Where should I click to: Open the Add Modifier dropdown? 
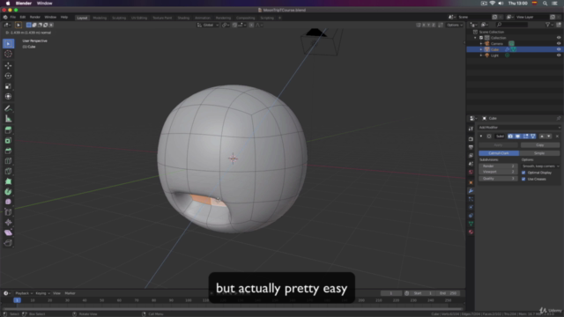[x=519, y=127]
